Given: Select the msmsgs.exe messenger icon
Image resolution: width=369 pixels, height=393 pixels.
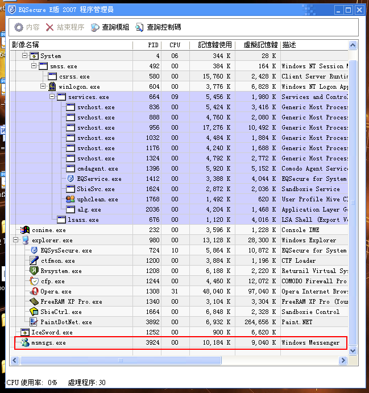Looking at the screenshot, I should coord(25,342).
